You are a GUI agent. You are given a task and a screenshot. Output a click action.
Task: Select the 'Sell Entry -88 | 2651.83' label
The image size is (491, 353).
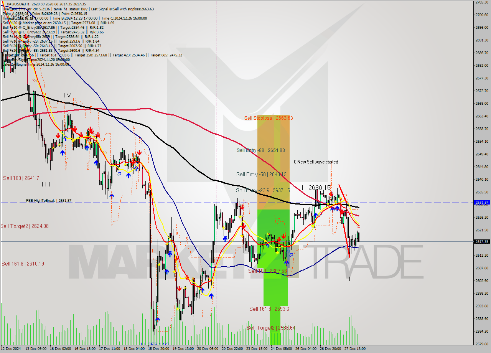coord(261,150)
